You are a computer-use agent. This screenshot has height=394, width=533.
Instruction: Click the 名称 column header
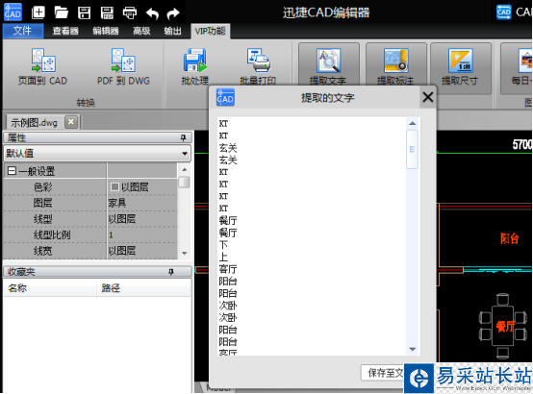50,288
